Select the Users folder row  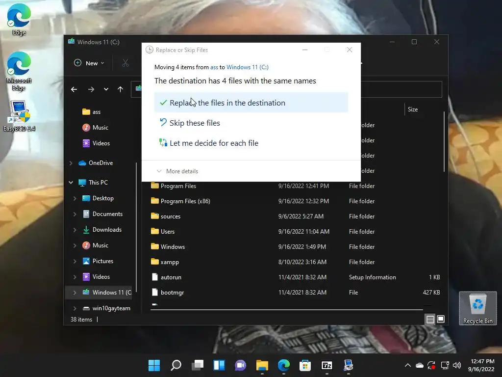click(295, 232)
